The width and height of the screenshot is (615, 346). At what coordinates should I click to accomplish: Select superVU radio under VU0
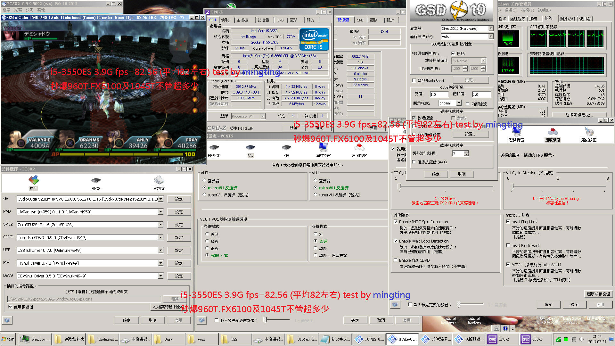point(204,195)
